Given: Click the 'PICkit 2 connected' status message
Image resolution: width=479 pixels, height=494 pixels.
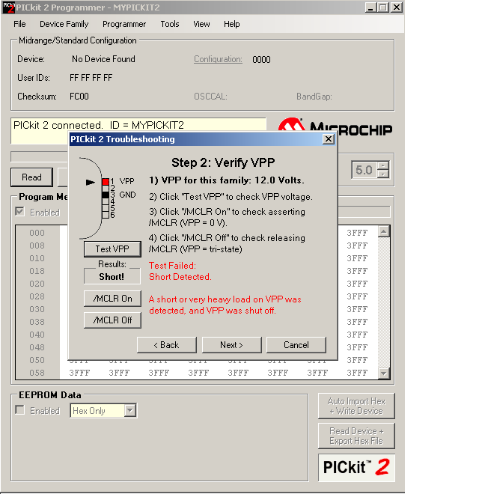Looking at the screenshot, I should click(x=99, y=125).
